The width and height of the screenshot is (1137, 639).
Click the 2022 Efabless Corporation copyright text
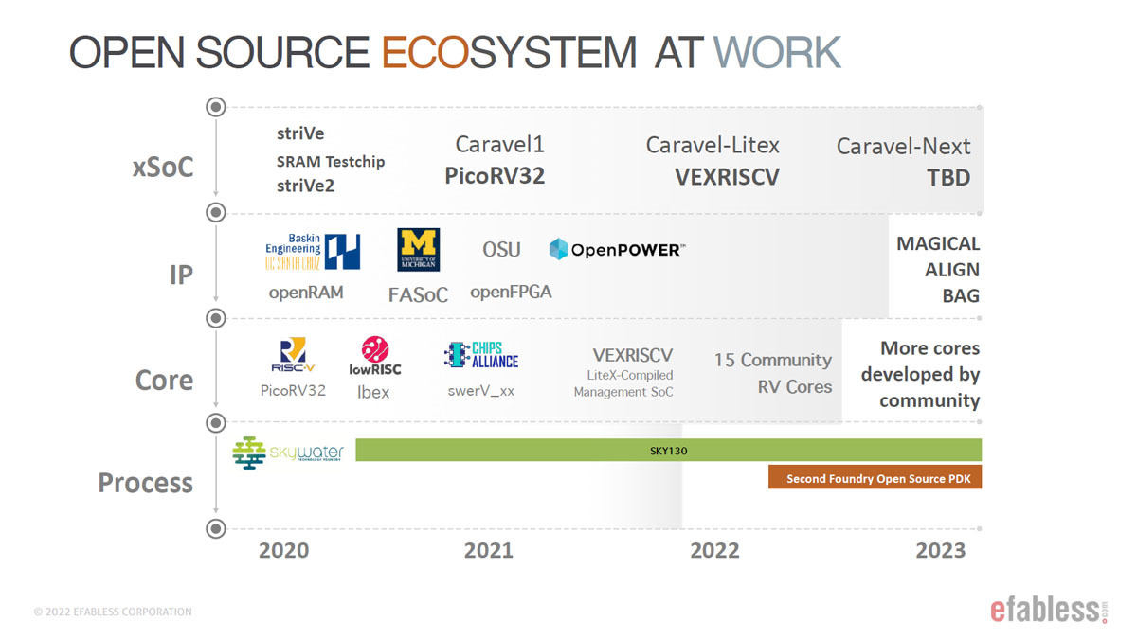(113, 612)
